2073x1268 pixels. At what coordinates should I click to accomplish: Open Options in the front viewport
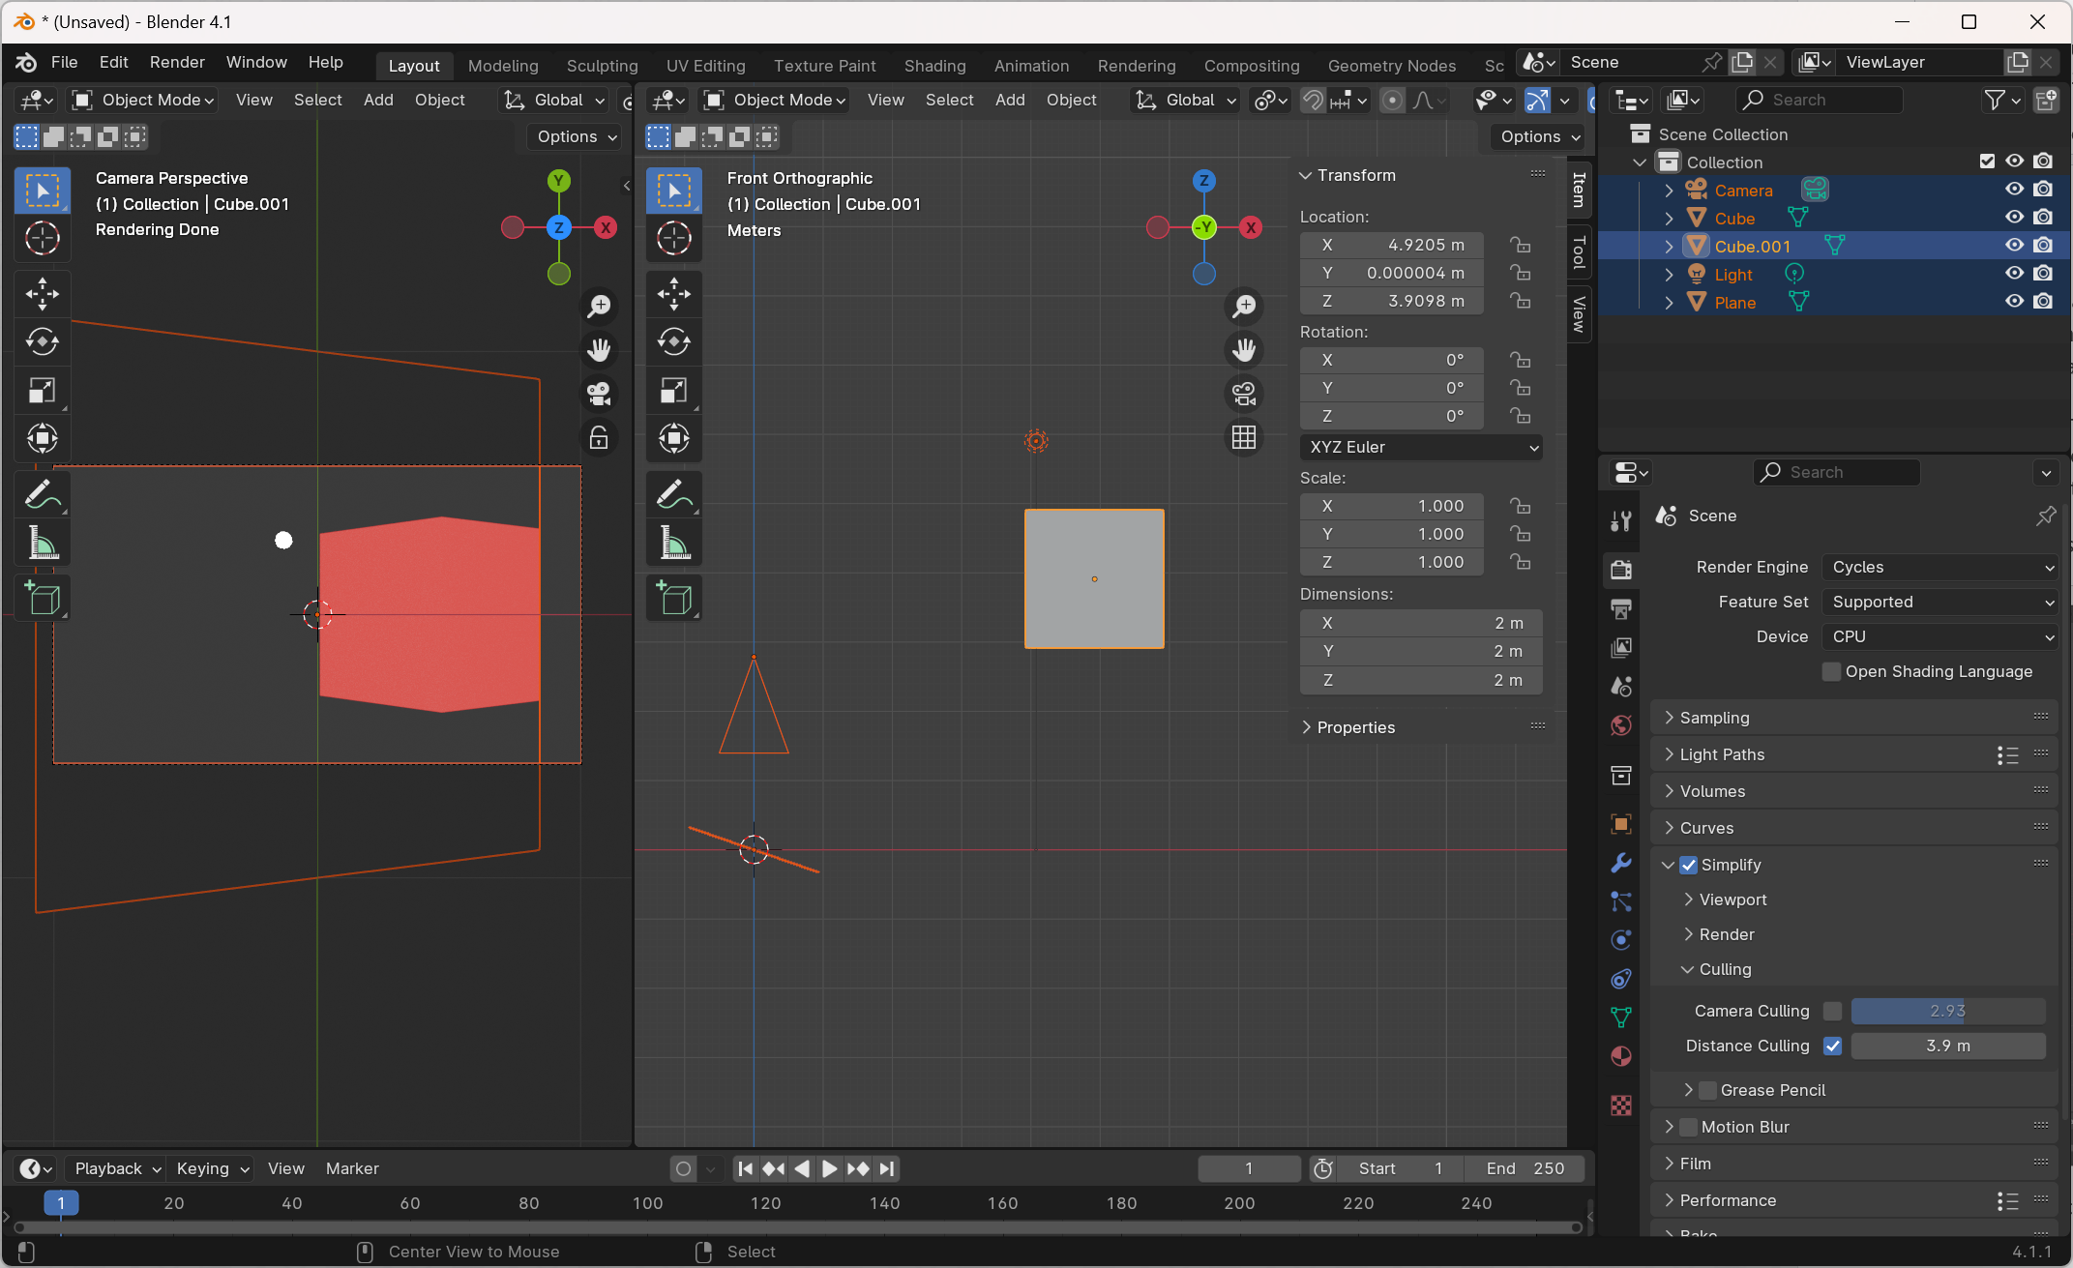[x=1539, y=136]
